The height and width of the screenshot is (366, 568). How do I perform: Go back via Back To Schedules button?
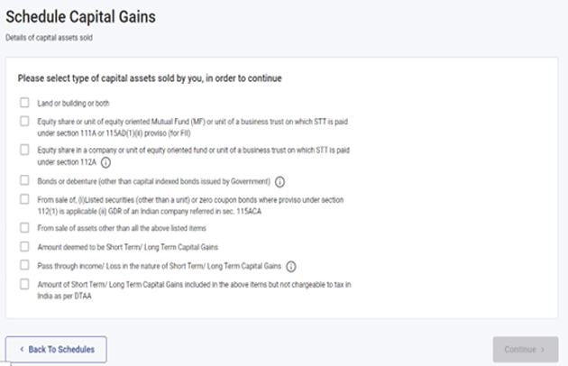coord(56,349)
